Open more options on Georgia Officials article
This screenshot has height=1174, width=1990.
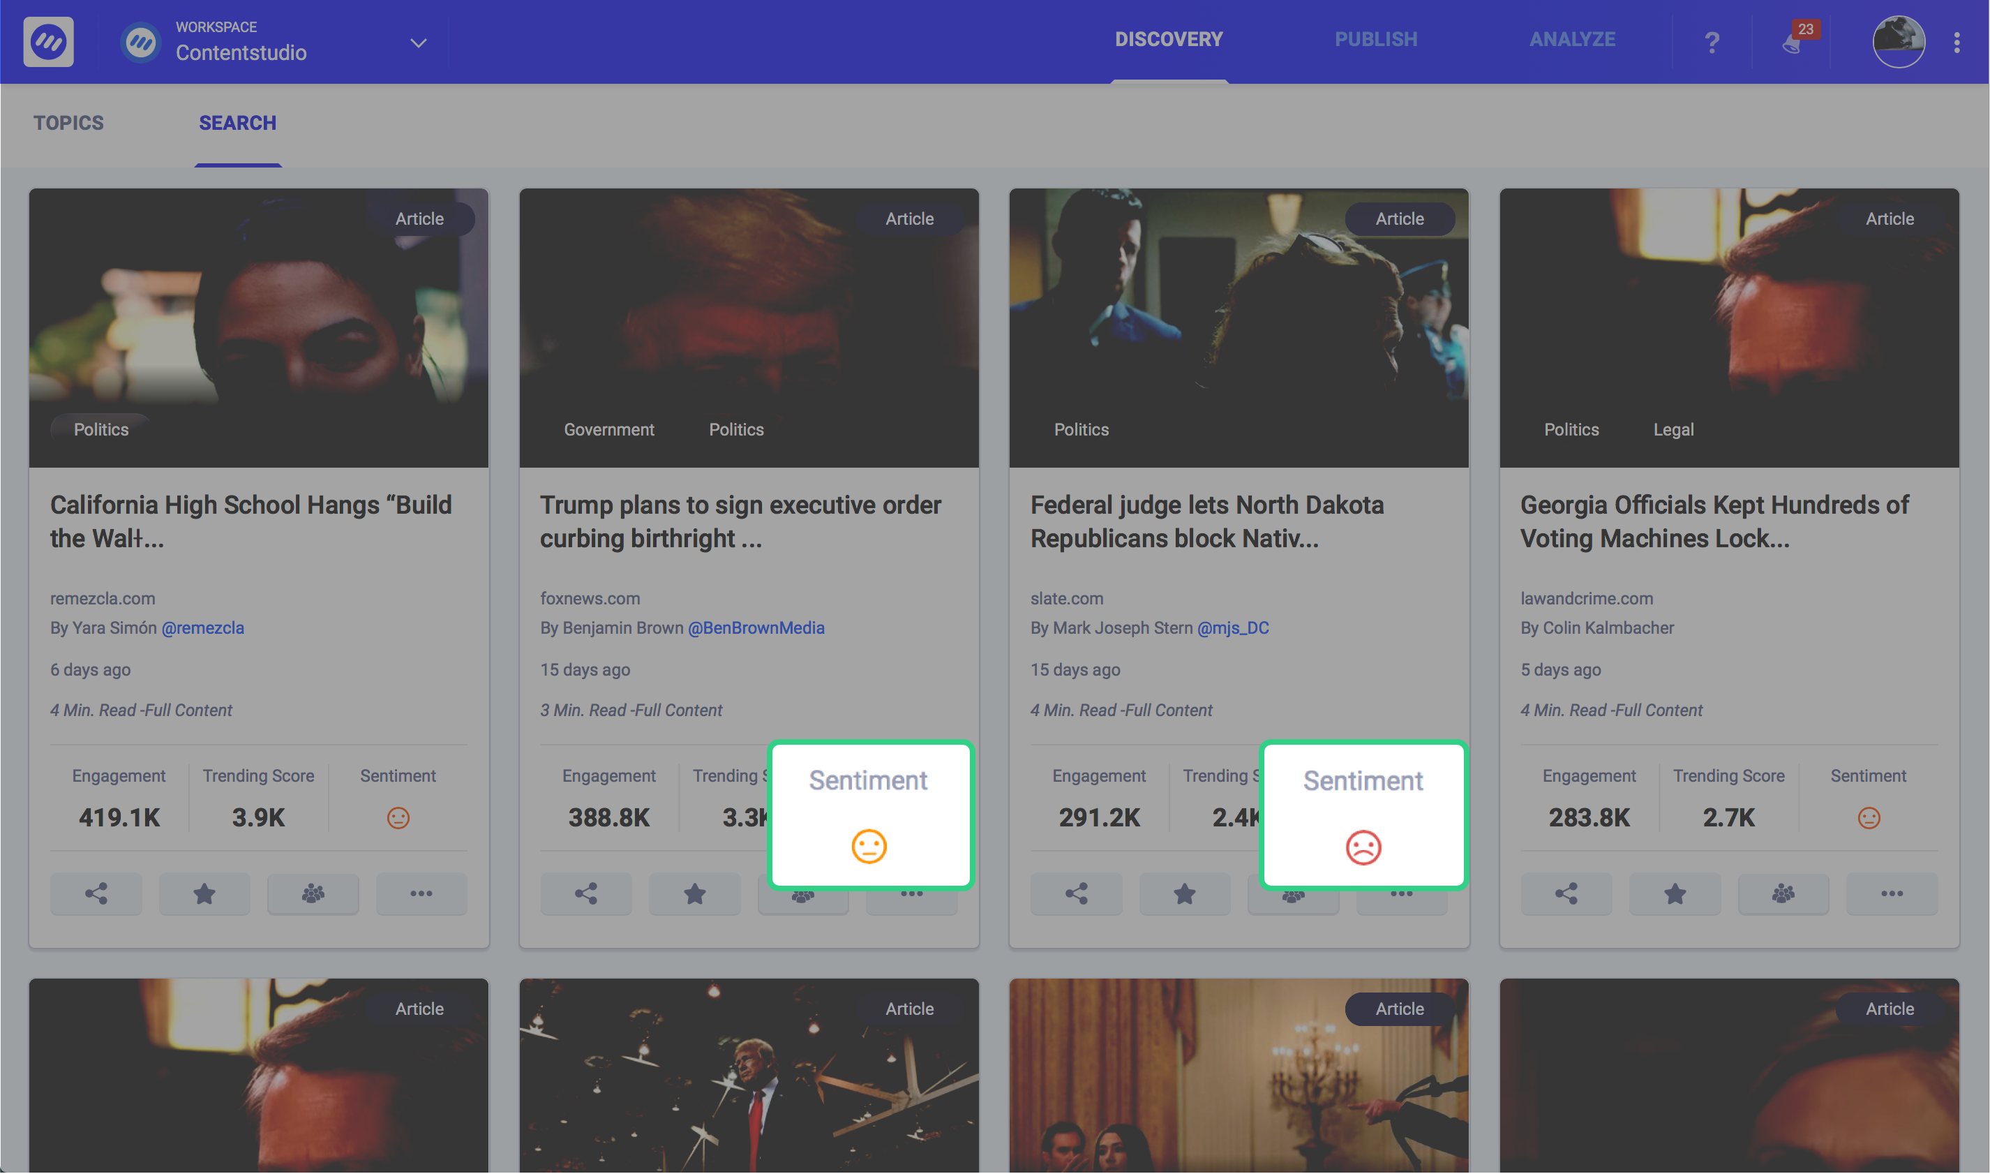coord(1892,894)
